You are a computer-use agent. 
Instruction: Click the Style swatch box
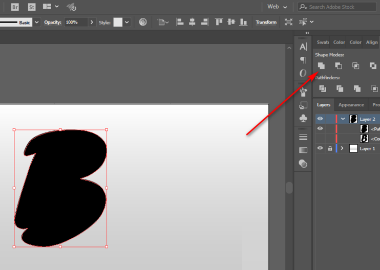point(118,22)
